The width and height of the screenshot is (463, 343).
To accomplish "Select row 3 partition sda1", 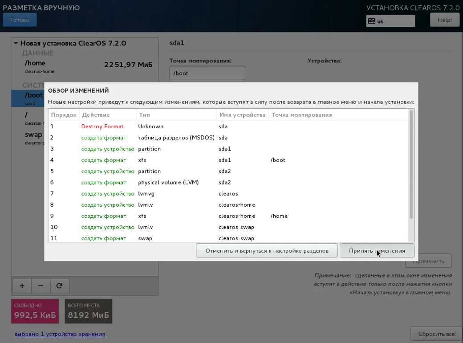I will point(228,149).
